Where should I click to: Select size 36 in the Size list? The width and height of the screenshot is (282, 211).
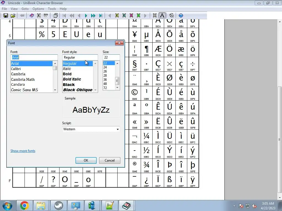tap(109, 79)
